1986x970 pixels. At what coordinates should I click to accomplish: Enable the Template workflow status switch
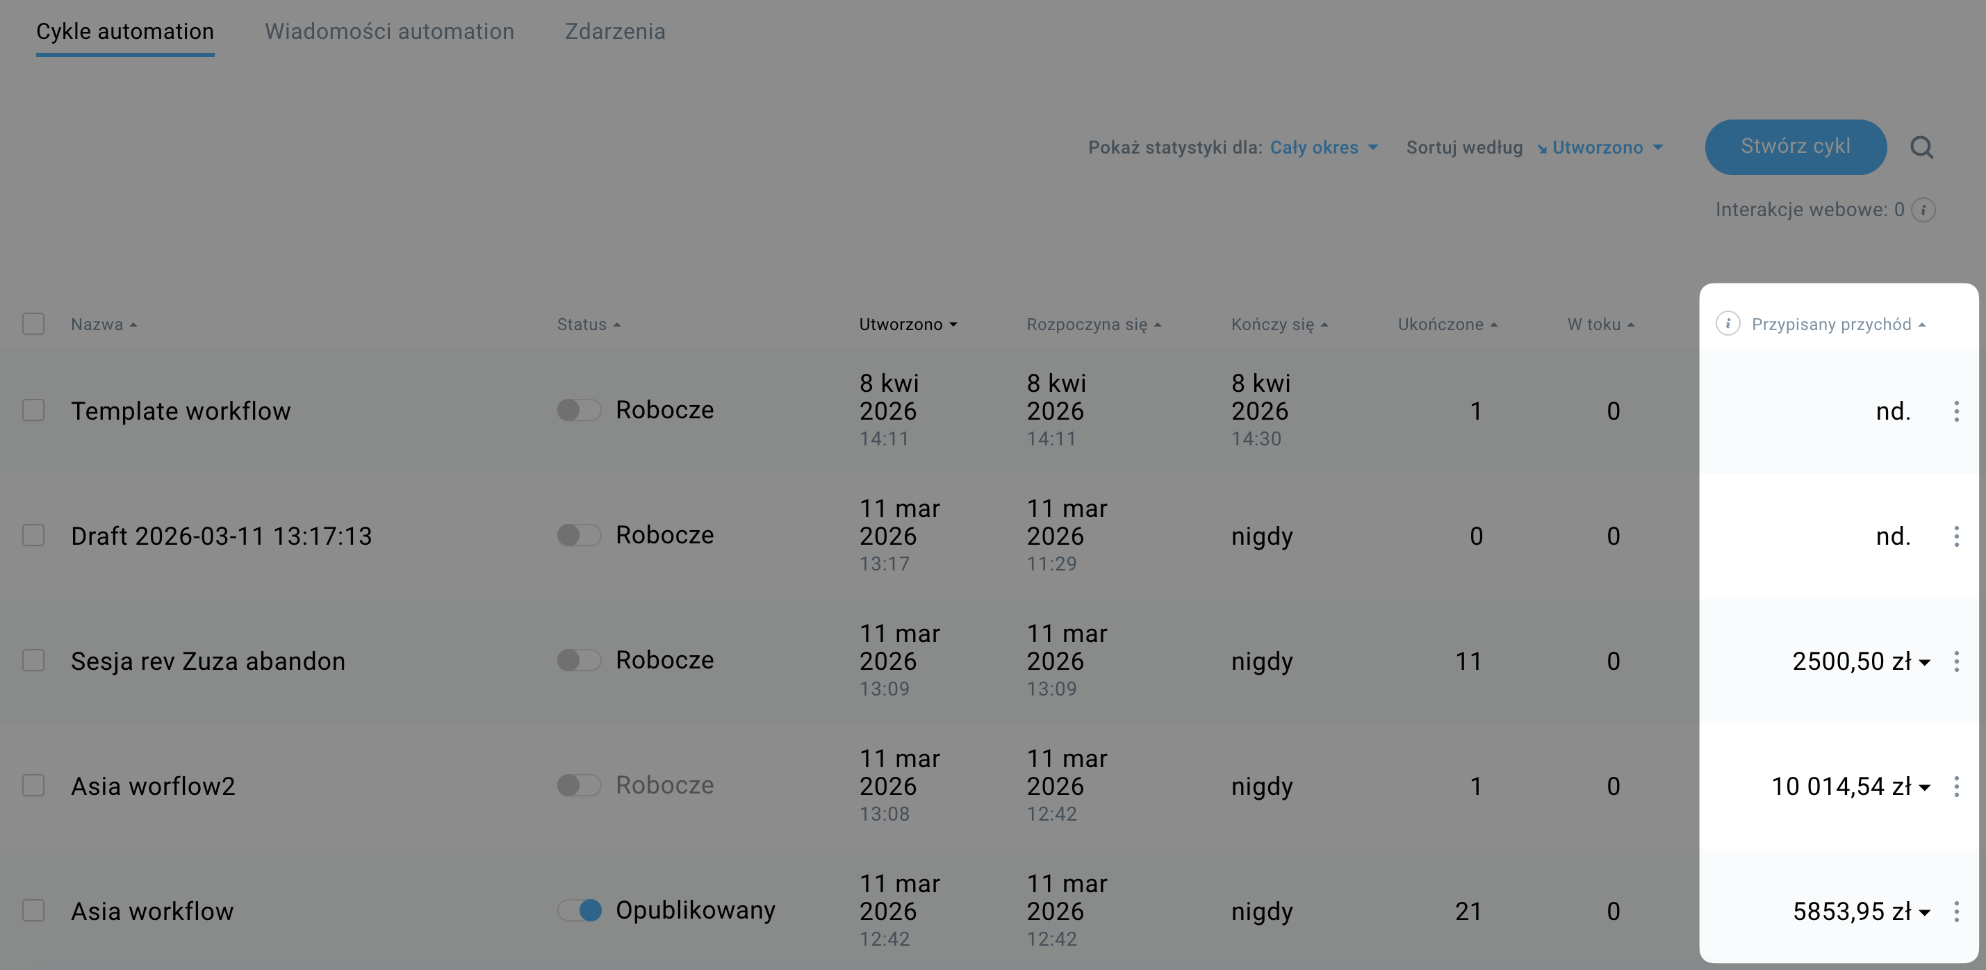(580, 410)
